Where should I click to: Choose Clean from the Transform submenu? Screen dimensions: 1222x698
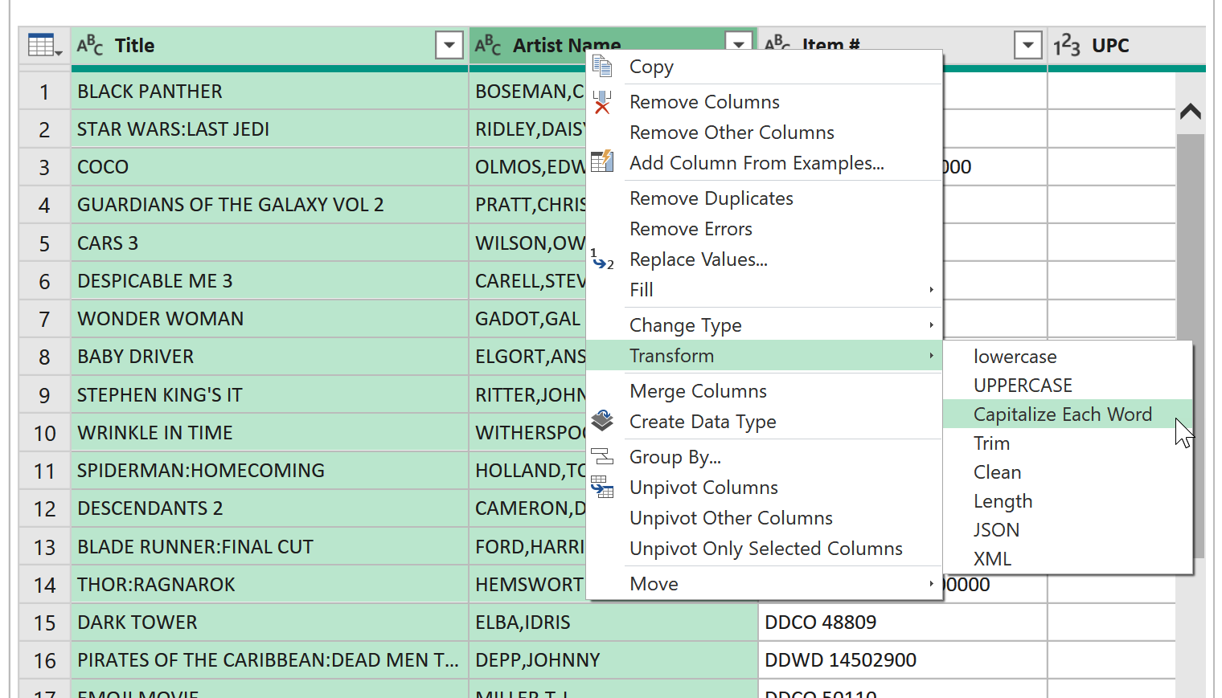click(x=1068, y=472)
